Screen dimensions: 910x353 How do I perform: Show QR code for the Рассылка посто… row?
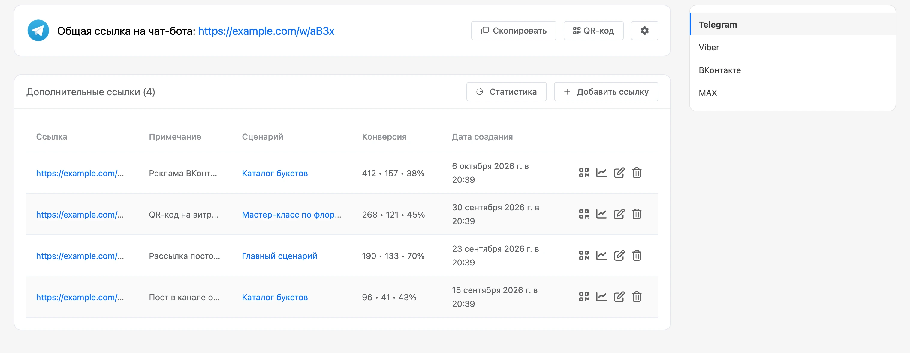click(x=583, y=255)
